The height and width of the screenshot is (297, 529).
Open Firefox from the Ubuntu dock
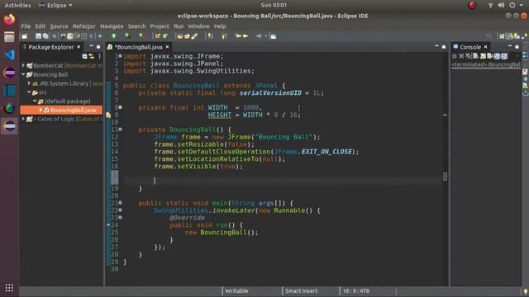tap(9, 19)
